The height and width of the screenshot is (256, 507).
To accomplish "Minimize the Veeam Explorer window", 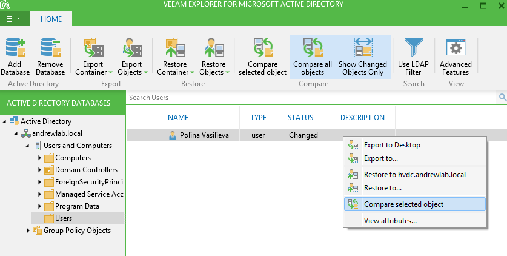I will [x=465, y=7].
